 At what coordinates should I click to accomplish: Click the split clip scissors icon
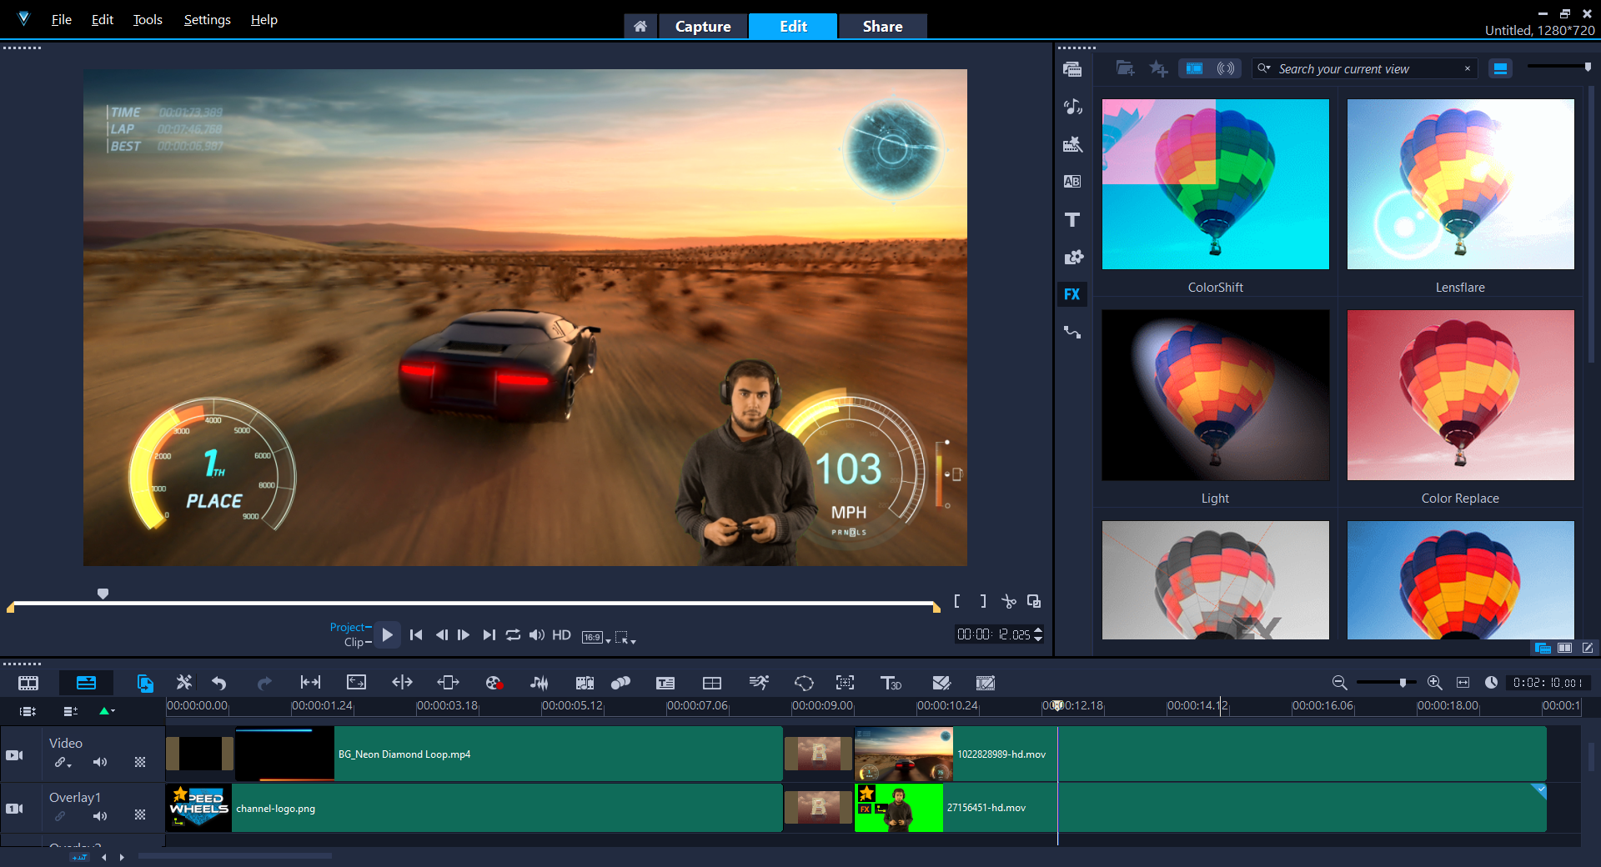pos(1009,601)
